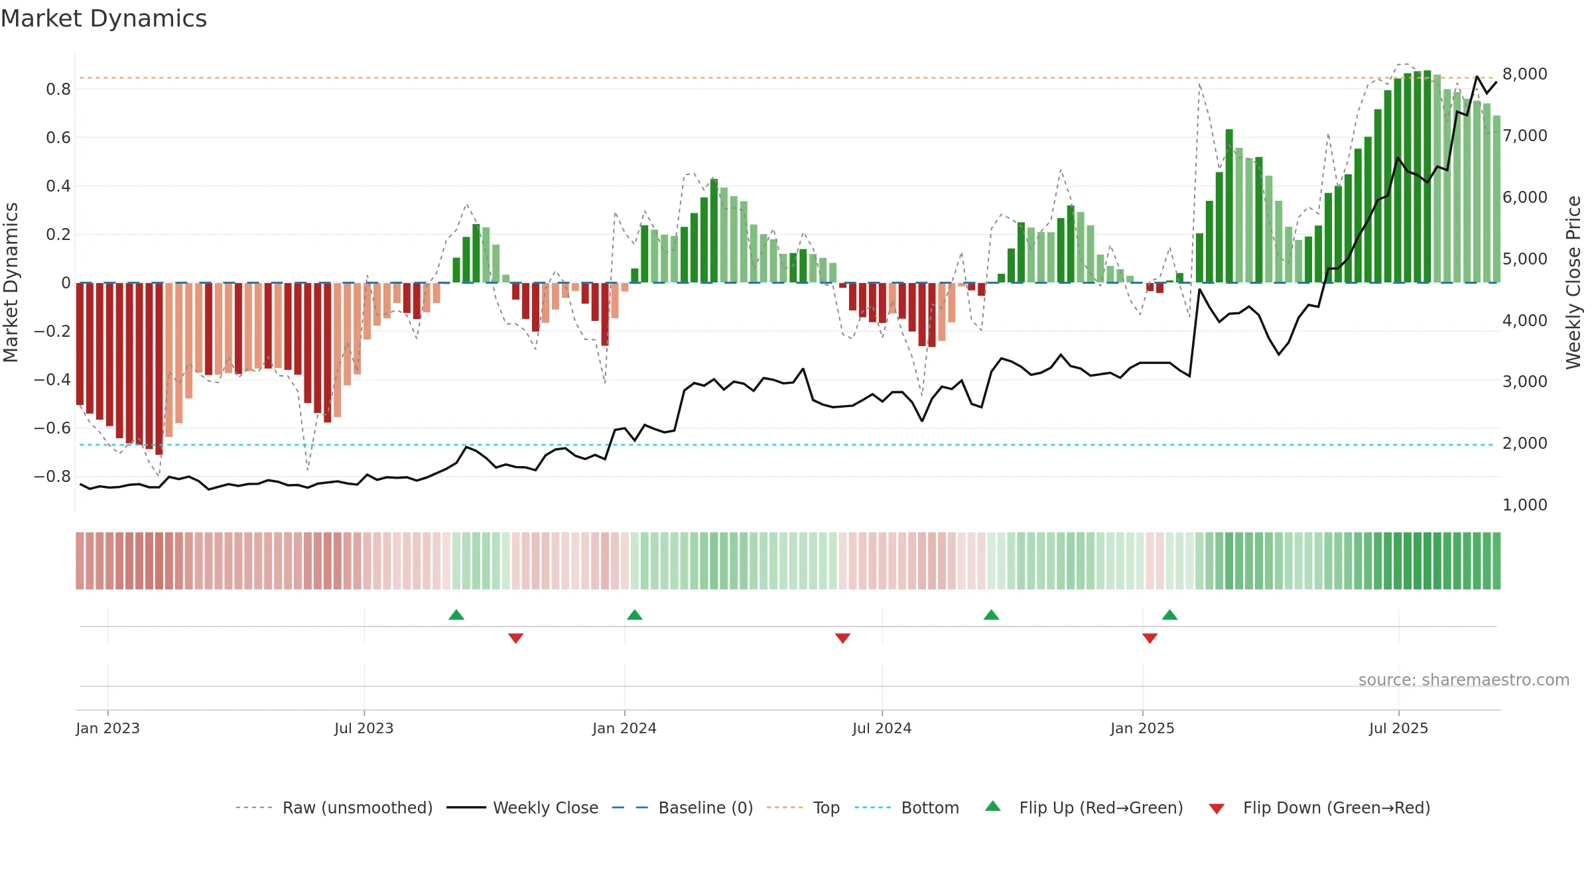Screen dimensions: 1592x895
Task: Select the Flip Down (Green→Red) legend label
Action: pyautogui.click(x=1337, y=807)
